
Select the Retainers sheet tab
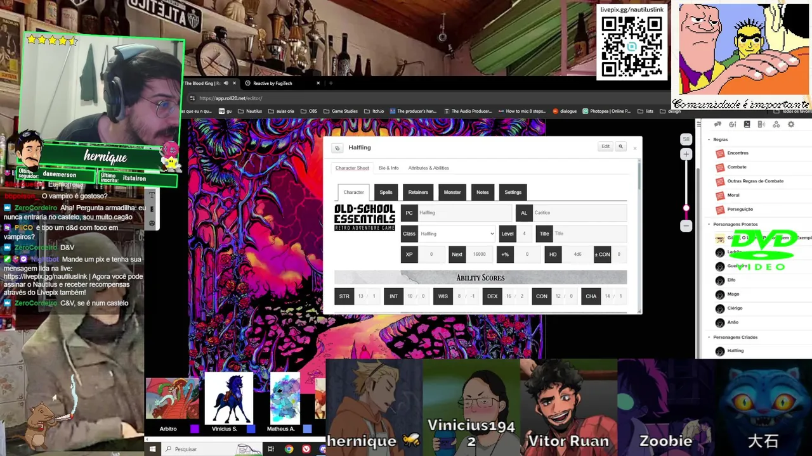[x=418, y=192]
